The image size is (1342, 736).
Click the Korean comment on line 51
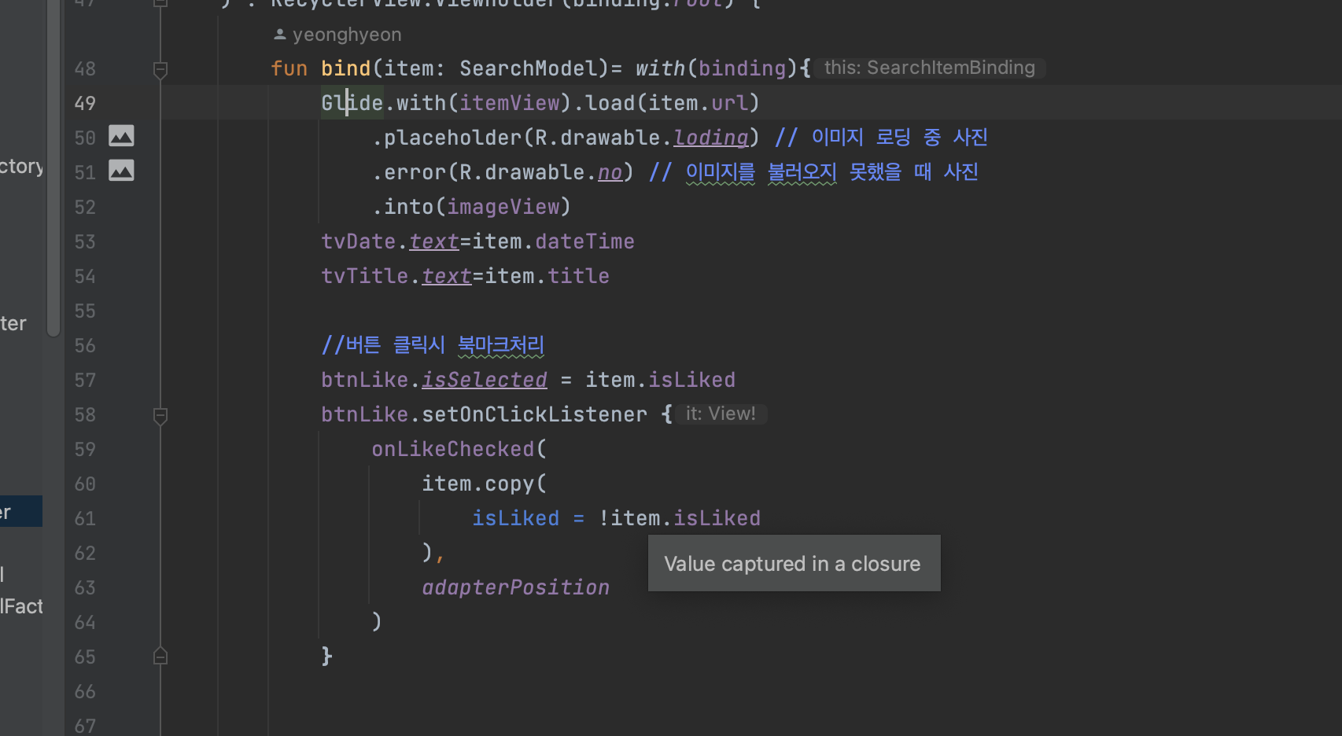[x=813, y=172]
